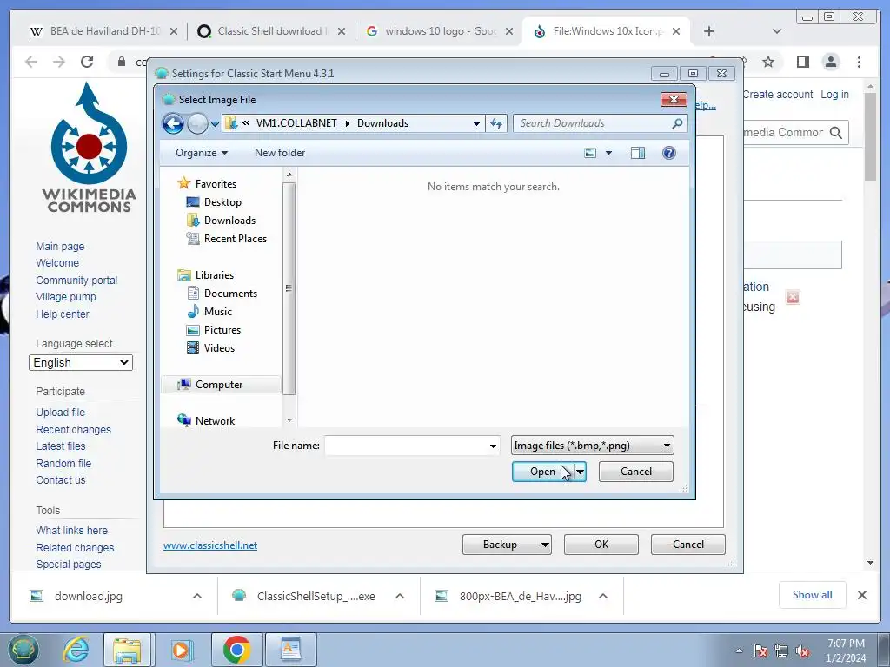Close the Chrome downloads bar
The width and height of the screenshot is (890, 667).
pyautogui.click(x=861, y=595)
